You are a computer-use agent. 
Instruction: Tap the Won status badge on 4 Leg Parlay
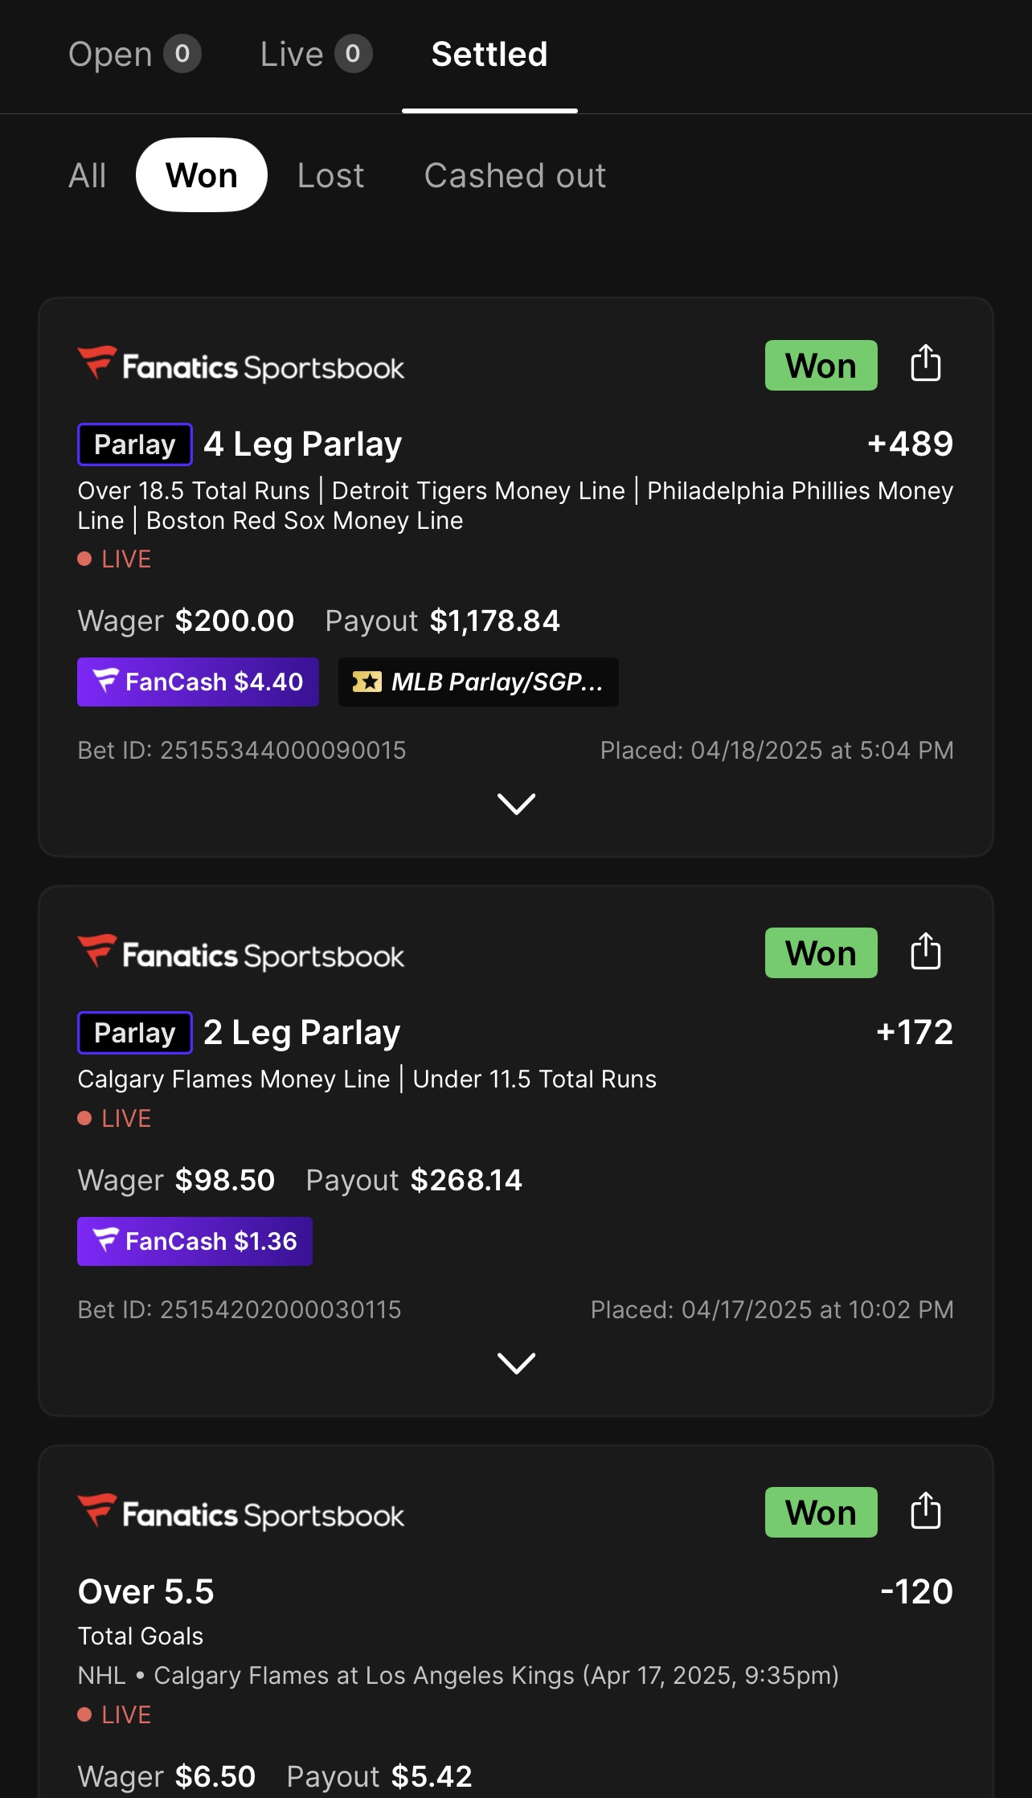(821, 366)
